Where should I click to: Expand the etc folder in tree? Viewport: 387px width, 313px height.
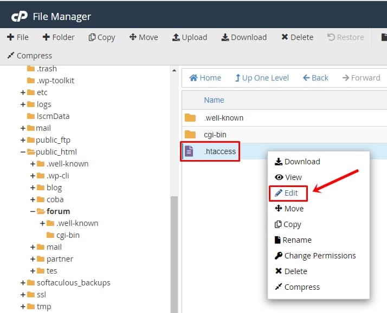[23, 92]
